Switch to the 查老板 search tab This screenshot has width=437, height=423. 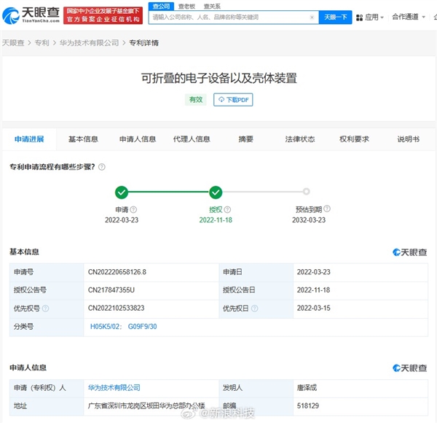pyautogui.click(x=186, y=6)
